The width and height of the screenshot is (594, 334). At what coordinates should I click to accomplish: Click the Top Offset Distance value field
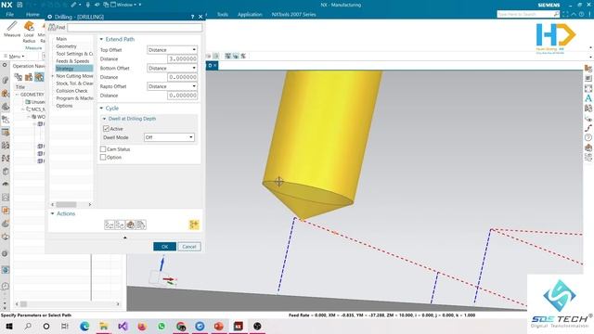pyautogui.click(x=182, y=58)
